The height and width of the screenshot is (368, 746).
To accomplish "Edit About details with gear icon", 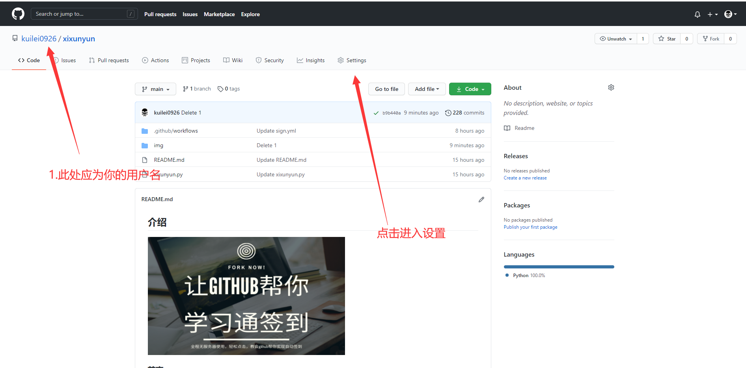I will 611,87.
